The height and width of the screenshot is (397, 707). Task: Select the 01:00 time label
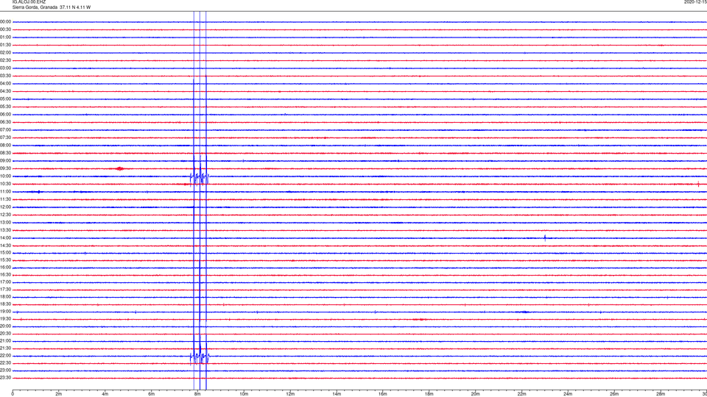5,37
